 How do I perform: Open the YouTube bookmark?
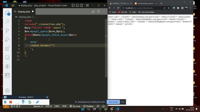coord(122,12)
